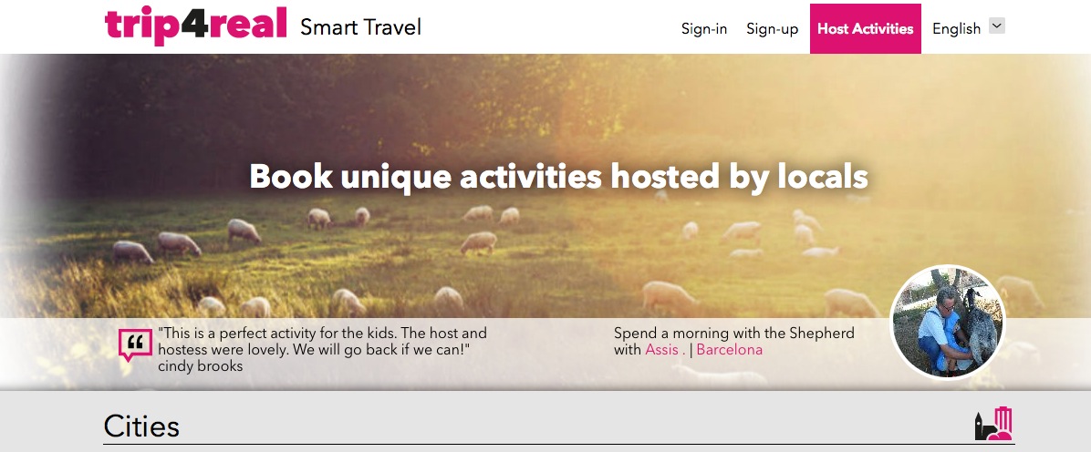The height and width of the screenshot is (452, 1091).
Task: Click the Book unique activities headline
Action: click(x=558, y=177)
